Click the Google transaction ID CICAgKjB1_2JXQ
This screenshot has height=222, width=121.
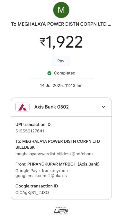tap(32, 192)
